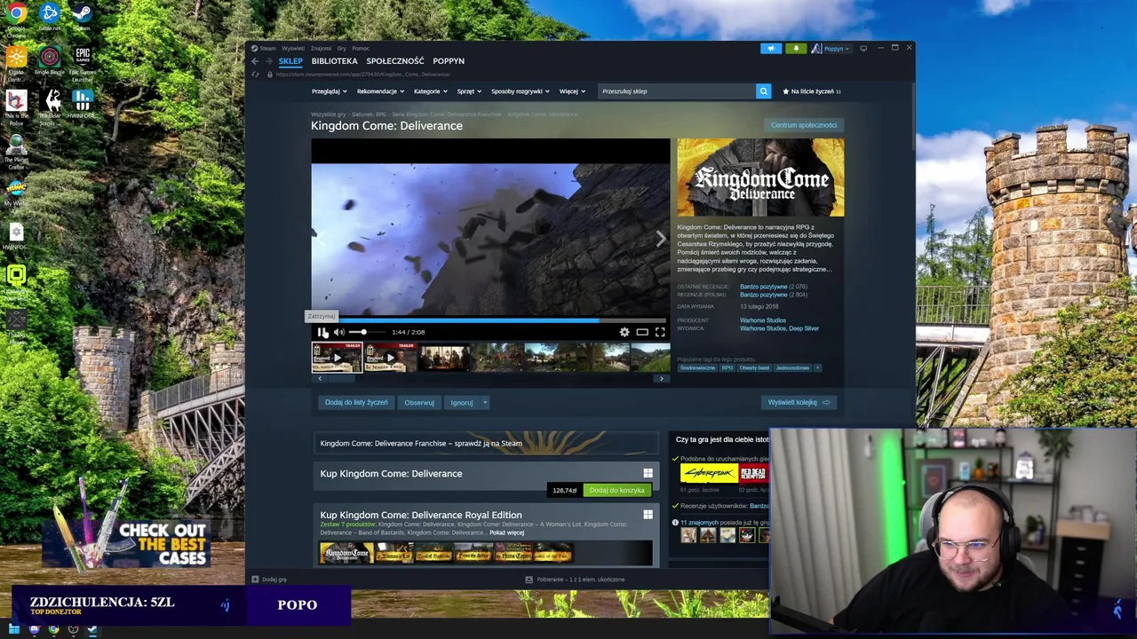Open the Gry menu
Viewport: 1137px width, 639px height.
pyautogui.click(x=342, y=49)
